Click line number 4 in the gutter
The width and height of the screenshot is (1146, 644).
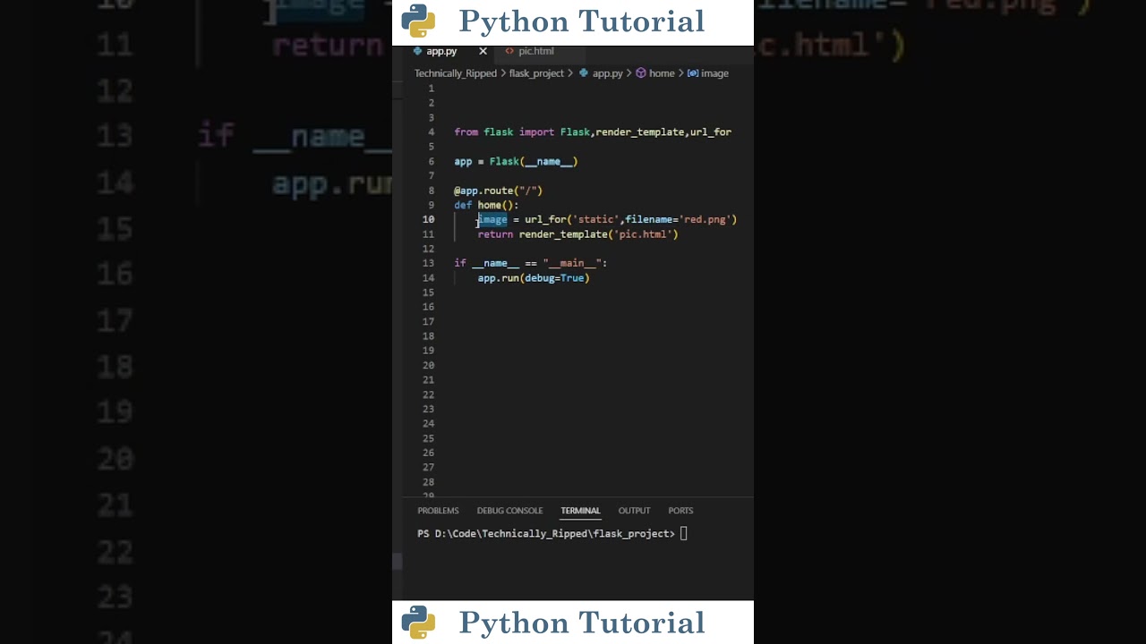(x=431, y=132)
